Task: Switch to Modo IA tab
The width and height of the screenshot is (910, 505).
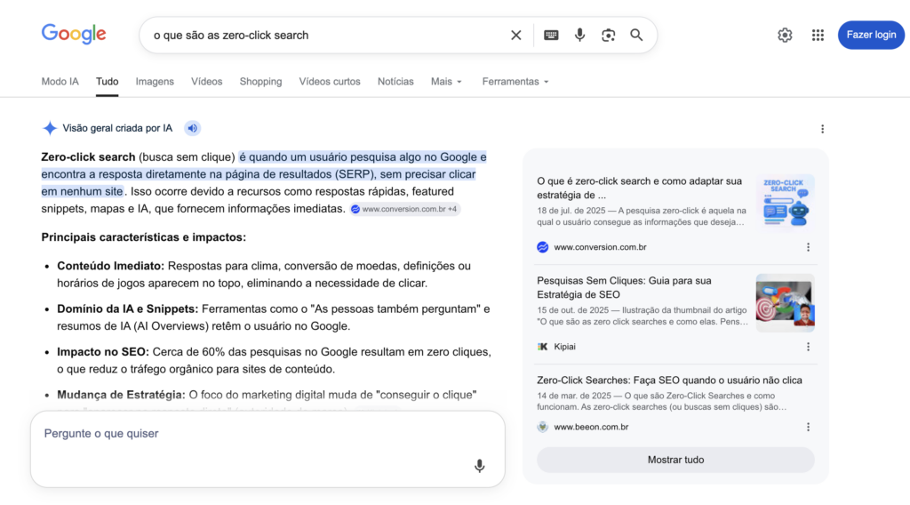Action: [60, 81]
